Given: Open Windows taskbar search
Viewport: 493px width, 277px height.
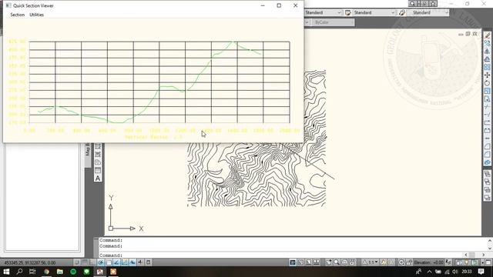Looking at the screenshot, I should (19, 272).
